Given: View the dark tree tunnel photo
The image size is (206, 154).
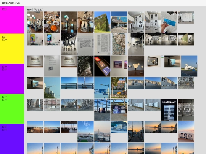Looking at the screenshot, I should [x=85, y=66].
